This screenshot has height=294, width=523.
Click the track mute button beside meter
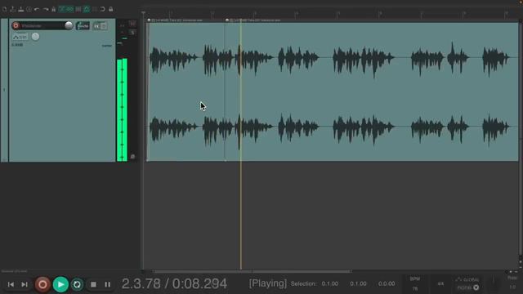pyautogui.click(x=132, y=24)
